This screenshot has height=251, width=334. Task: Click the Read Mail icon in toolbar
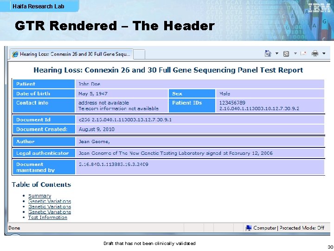tap(303, 53)
